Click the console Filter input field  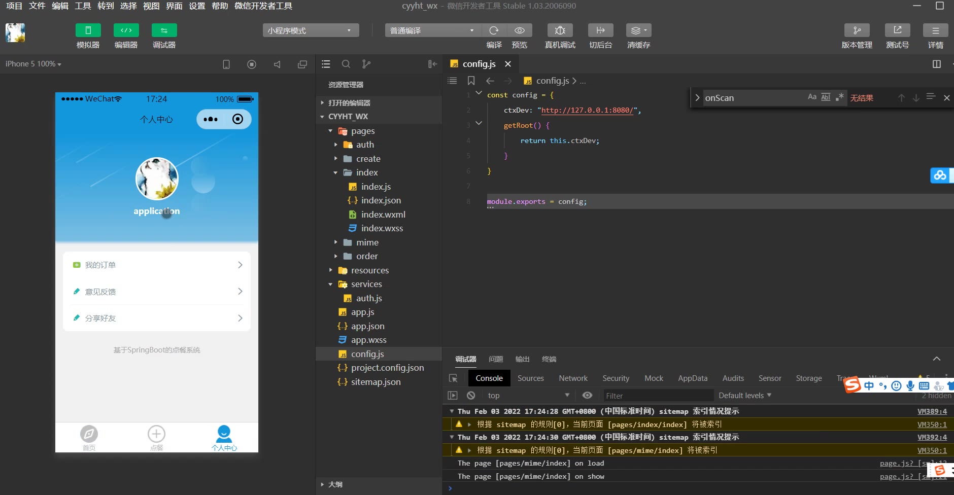(657, 396)
